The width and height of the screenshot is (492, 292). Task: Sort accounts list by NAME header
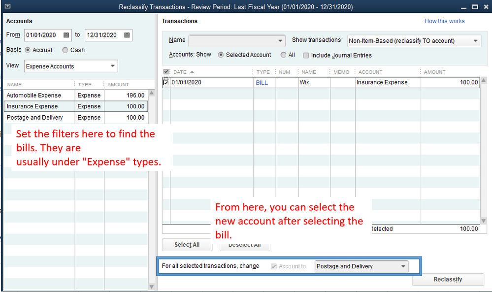[14, 84]
